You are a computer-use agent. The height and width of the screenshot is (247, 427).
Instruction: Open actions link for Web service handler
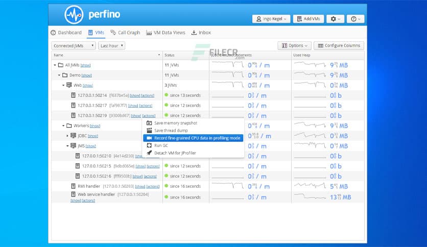coord(88,201)
